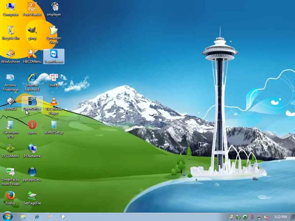Click the UniKey desktop icon
Image resolution: width=295 pixels, height=221 pixels.
[x=54, y=80]
